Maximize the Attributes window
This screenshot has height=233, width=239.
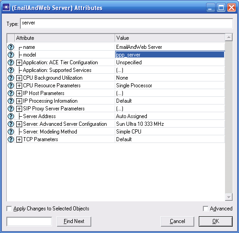pos(221,8)
